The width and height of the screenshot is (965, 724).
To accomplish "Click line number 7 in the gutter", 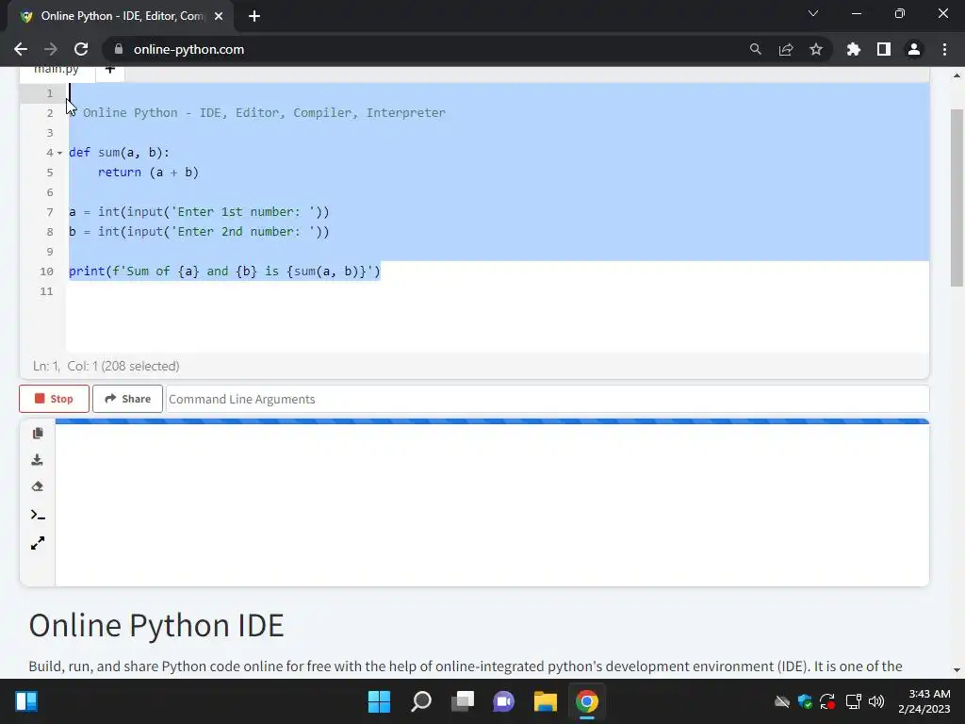I will [50, 212].
